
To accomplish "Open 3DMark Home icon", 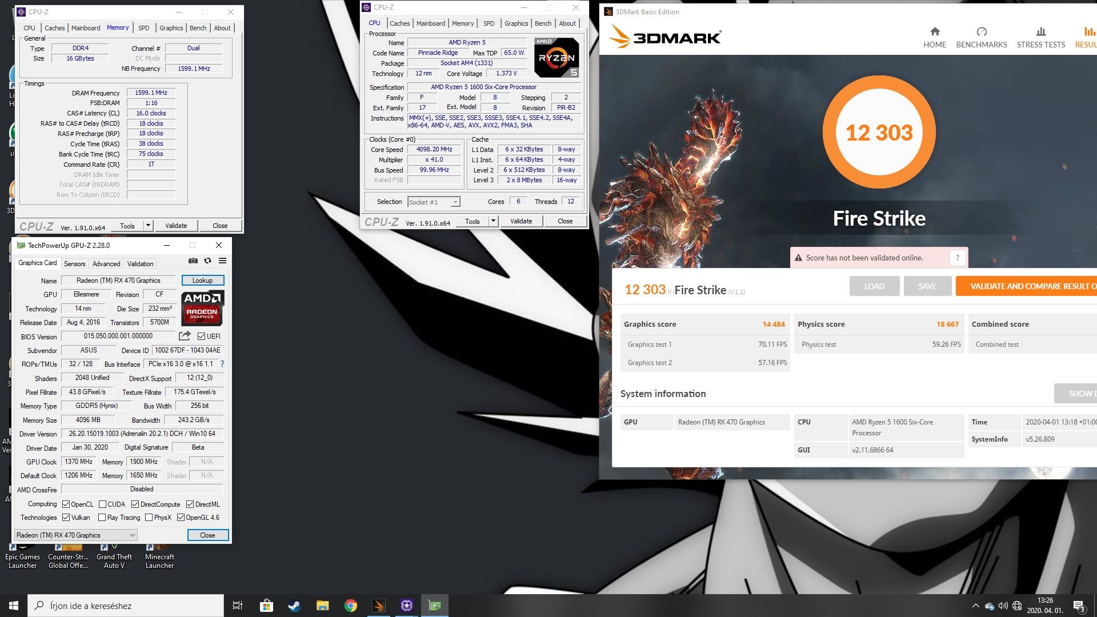I will (935, 38).
